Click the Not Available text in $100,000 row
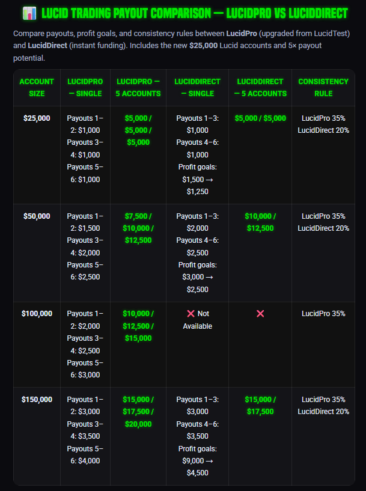366x491 pixels. (197, 320)
